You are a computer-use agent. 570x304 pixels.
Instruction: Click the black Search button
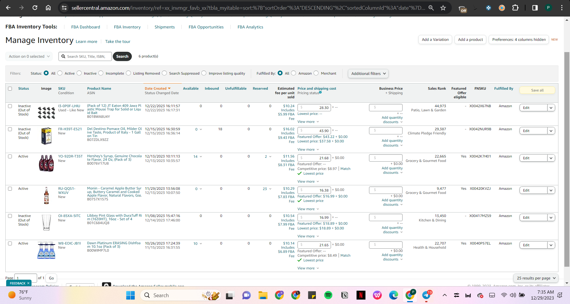click(x=122, y=56)
